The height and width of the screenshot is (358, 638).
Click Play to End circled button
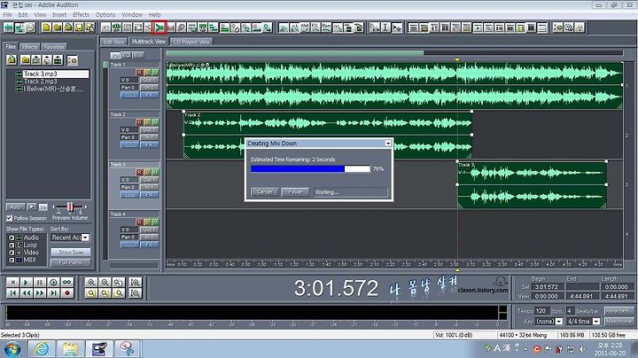[53, 283]
